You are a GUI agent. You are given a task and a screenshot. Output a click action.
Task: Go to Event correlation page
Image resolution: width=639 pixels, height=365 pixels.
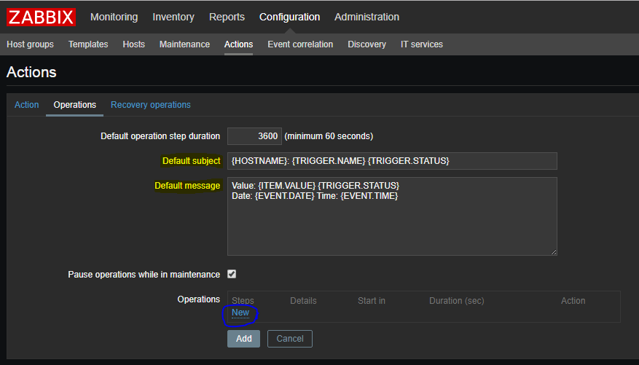click(x=300, y=44)
